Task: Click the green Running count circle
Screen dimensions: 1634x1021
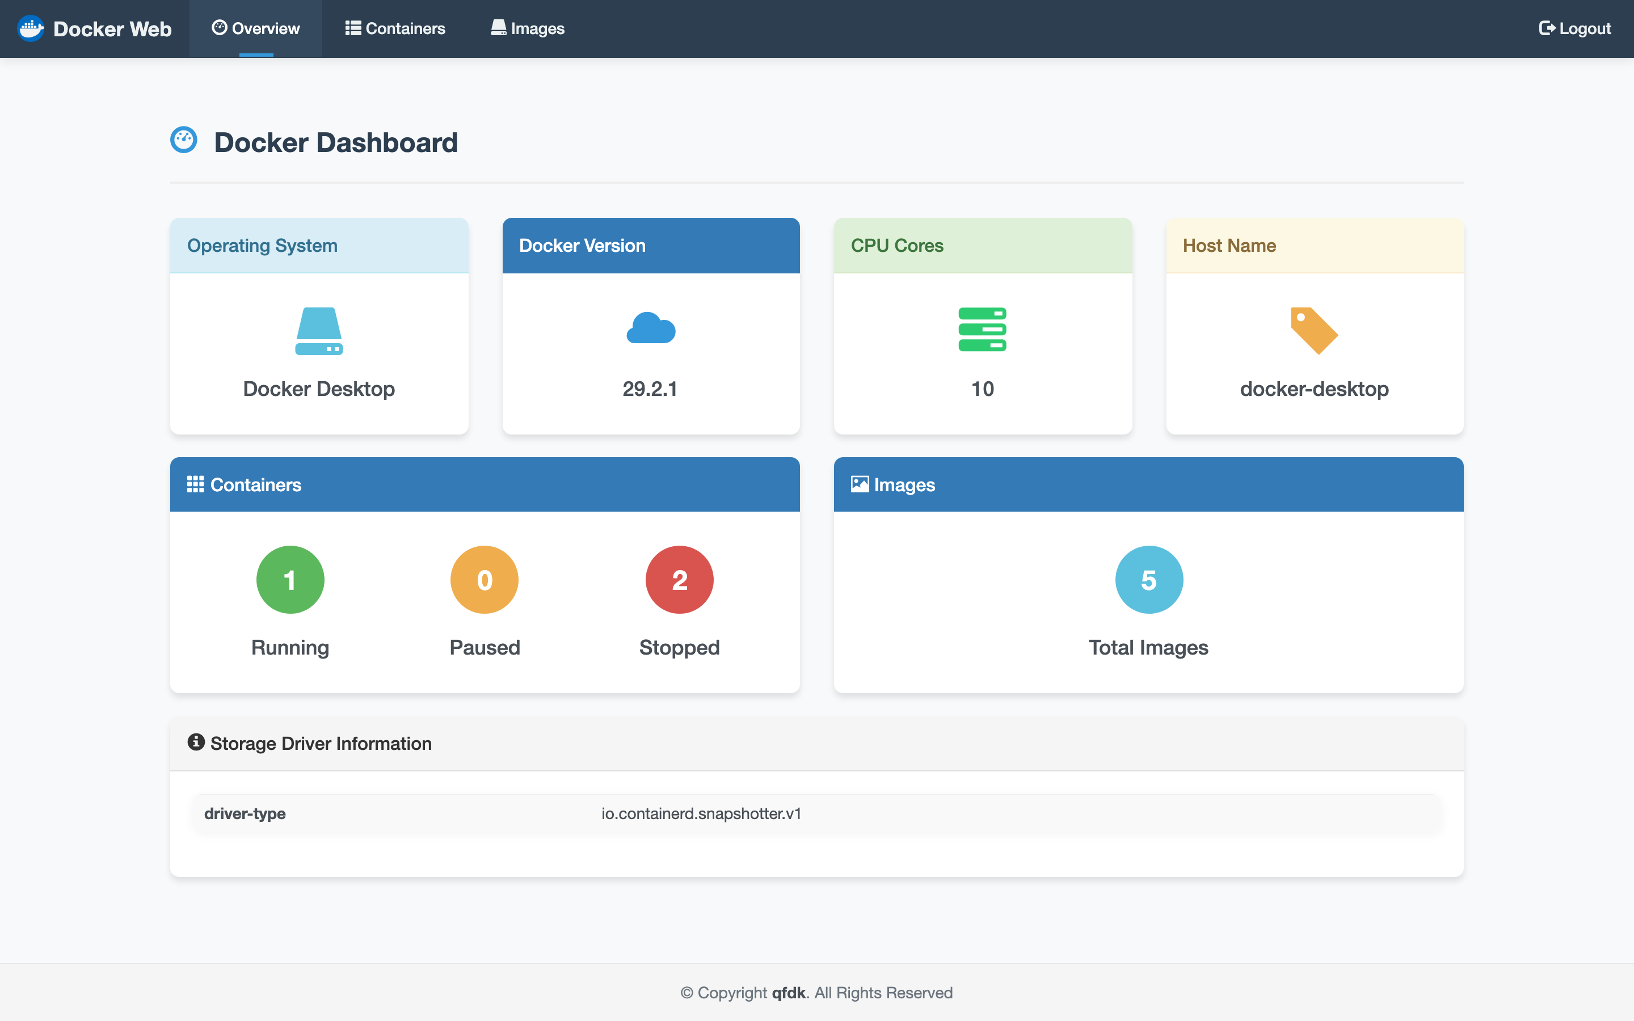Action: [290, 579]
